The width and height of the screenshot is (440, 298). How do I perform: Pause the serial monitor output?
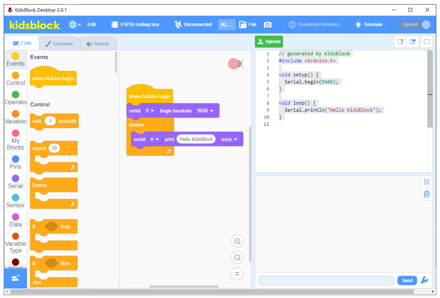pyautogui.click(x=426, y=182)
